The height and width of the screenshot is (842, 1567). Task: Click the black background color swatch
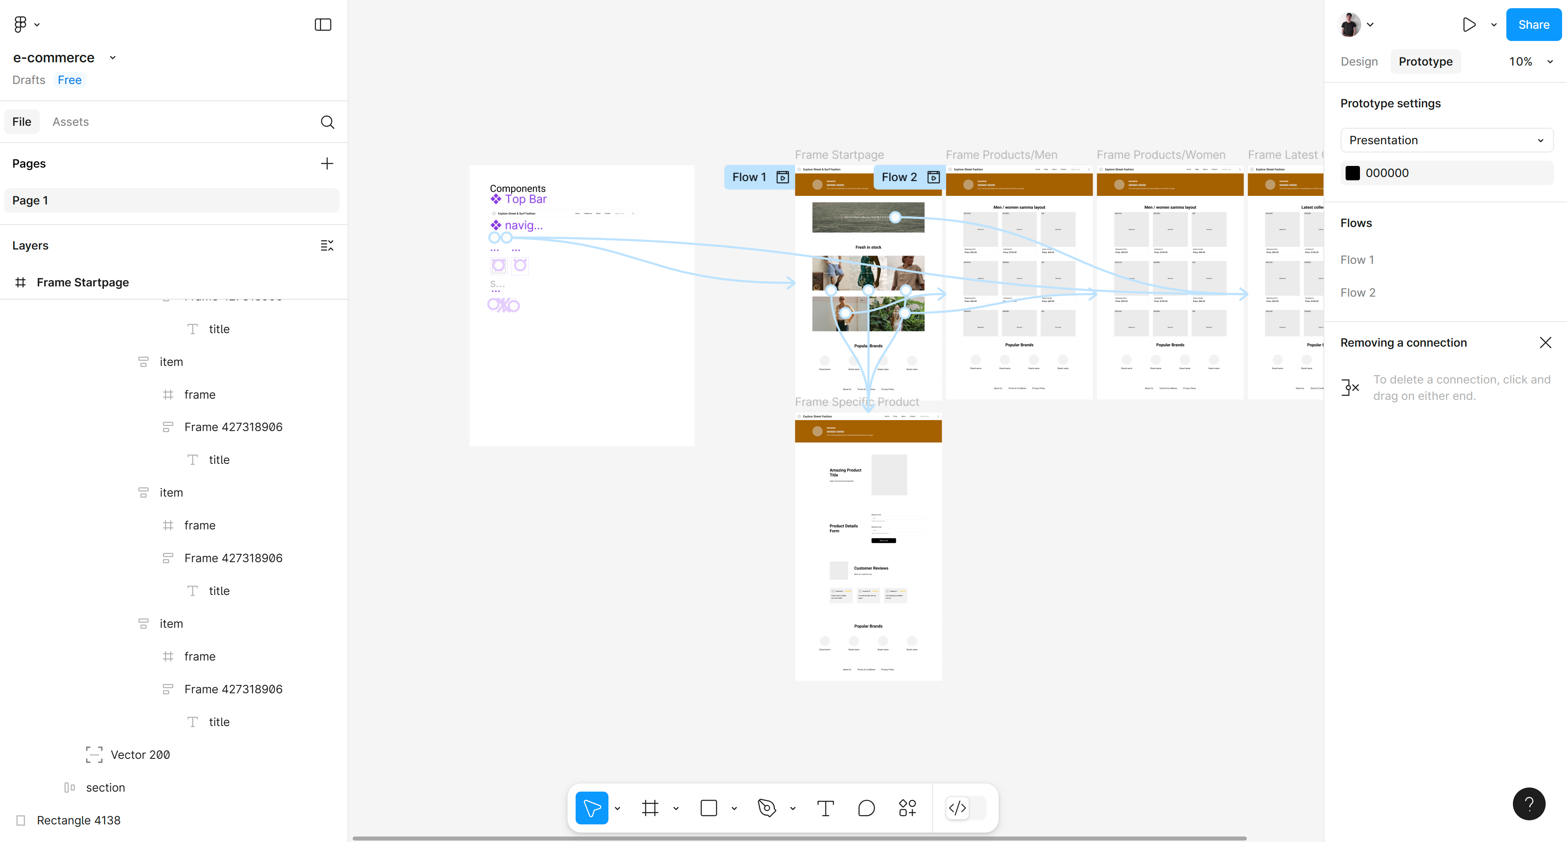(1353, 173)
